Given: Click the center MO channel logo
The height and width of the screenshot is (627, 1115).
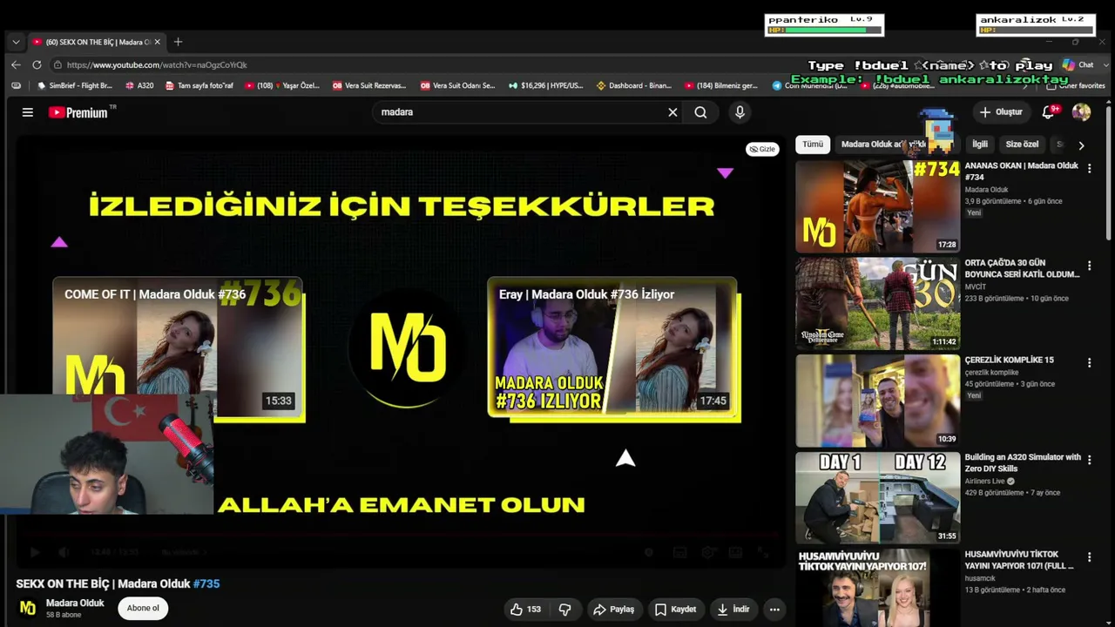Looking at the screenshot, I should click(409, 348).
